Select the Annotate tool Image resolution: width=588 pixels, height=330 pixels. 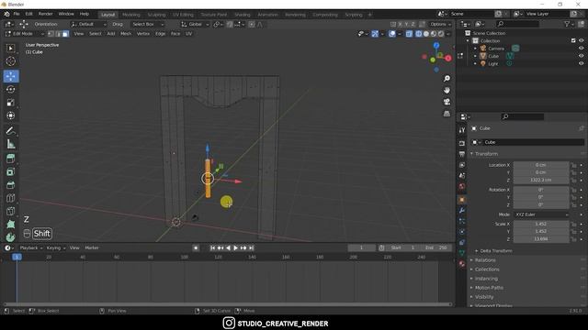click(x=10, y=130)
